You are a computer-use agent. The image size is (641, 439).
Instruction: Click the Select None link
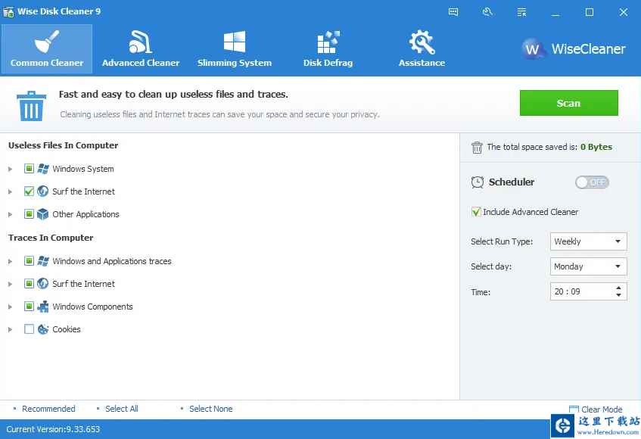click(210, 409)
